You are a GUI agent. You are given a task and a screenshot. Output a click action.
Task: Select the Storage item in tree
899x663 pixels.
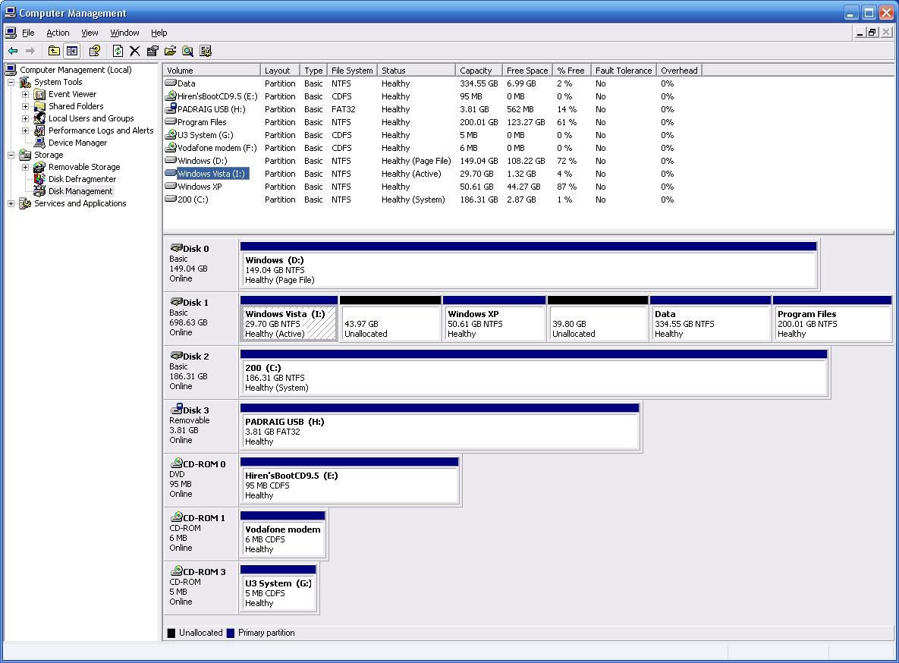click(49, 155)
